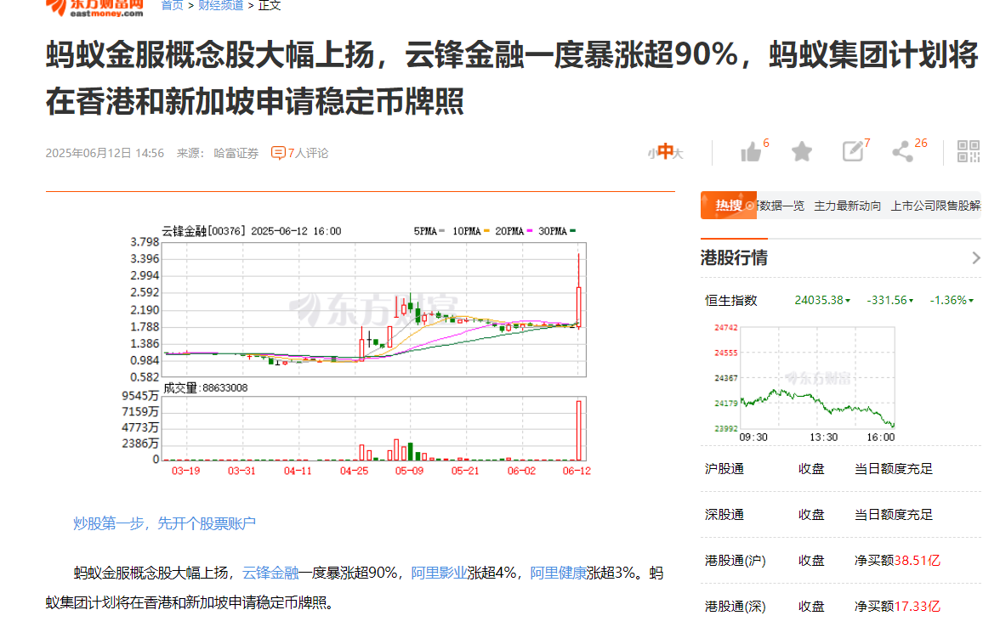Click the 净买额38.51亿 value
The image size is (983, 644).
coord(897,561)
